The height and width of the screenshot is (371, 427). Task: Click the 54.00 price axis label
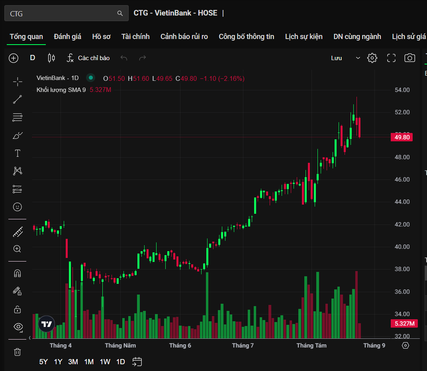402,90
